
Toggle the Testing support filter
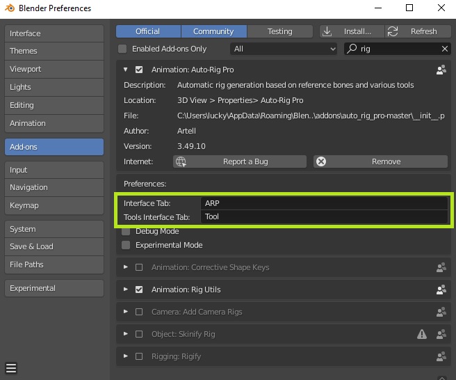click(x=280, y=31)
